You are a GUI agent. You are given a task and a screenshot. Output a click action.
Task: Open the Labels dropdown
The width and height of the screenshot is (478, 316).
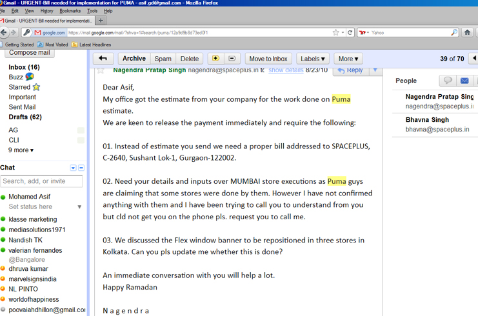(x=314, y=59)
